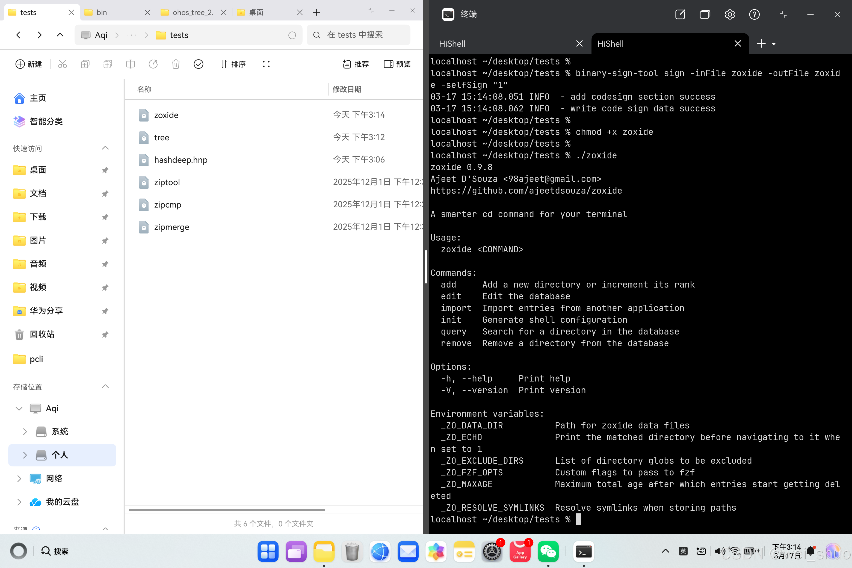852x568 pixels.
Task: Expand the 我的云盘 tree node
Action: point(19,502)
